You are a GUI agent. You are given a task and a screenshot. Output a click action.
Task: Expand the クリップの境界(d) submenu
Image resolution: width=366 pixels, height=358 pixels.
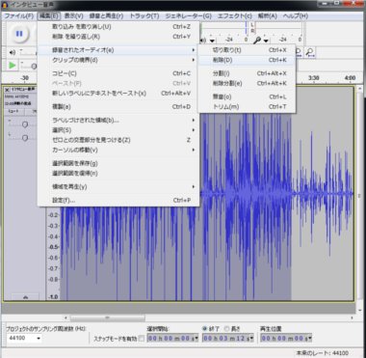pyautogui.click(x=118, y=60)
